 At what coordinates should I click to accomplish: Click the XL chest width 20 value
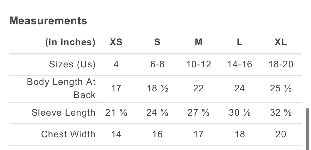[x=281, y=134]
